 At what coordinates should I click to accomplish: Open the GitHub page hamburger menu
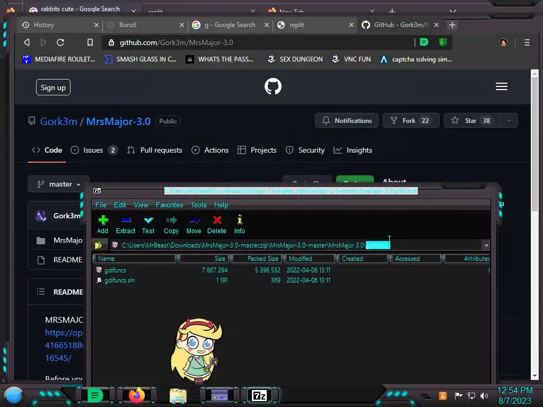click(502, 86)
